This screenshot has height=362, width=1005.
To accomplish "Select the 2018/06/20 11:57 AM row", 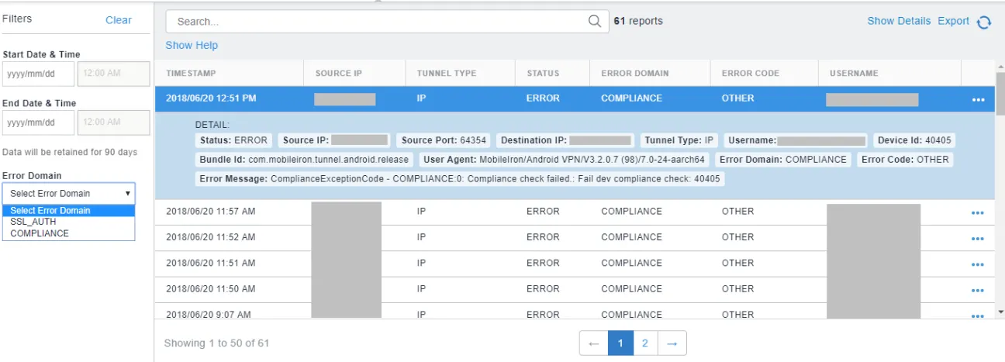I will click(x=574, y=212).
